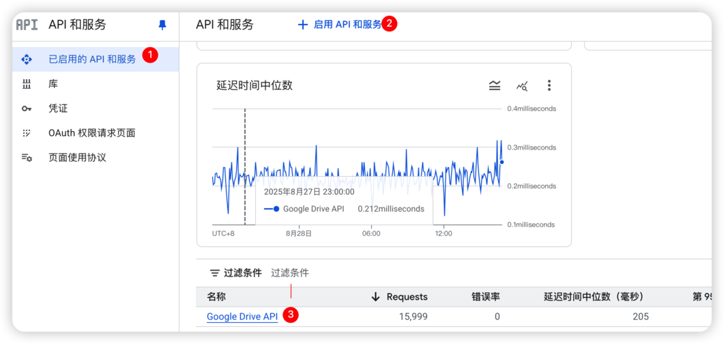Open the latency chart three-dot menu
This screenshot has width=724, height=344.
[x=549, y=85]
